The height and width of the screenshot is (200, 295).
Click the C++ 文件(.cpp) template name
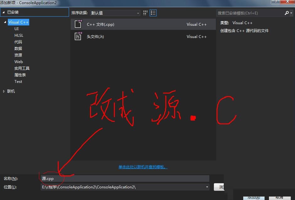[x=100, y=24]
